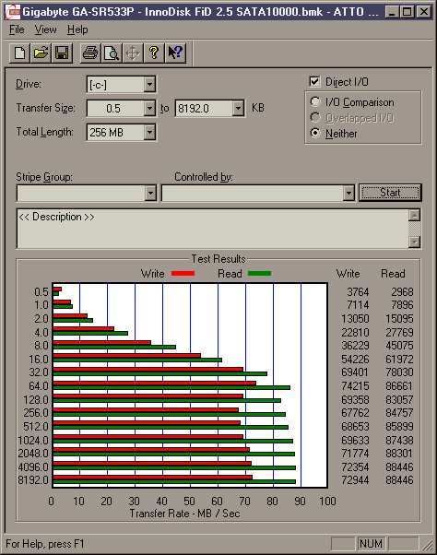This screenshot has height=555, width=437.
Task: Click the Description text area
Action: tap(212, 229)
